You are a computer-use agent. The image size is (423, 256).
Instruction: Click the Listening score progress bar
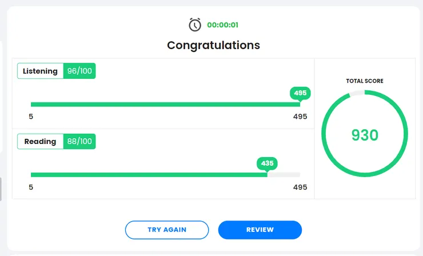click(165, 104)
